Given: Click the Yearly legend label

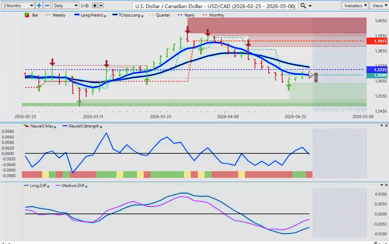Looking at the screenshot, I should [189, 15].
